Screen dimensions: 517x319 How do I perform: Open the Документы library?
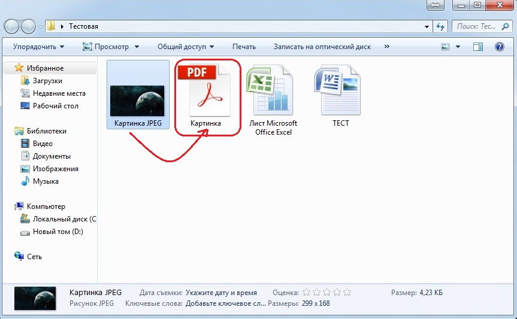(x=52, y=156)
